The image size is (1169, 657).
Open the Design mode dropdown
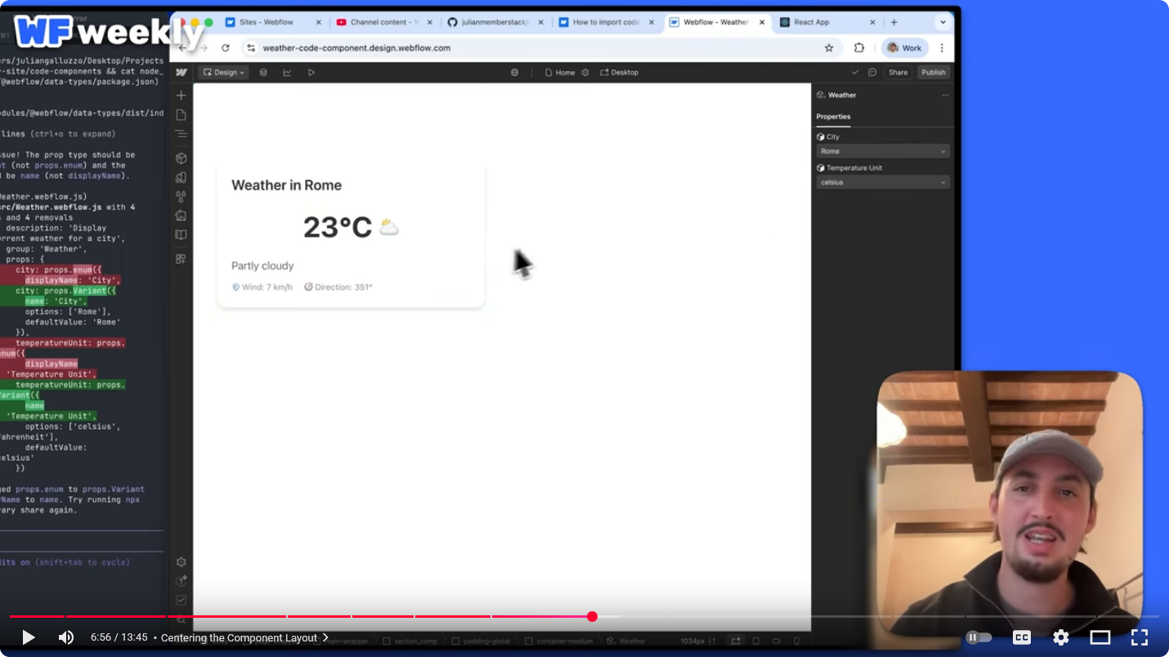pos(224,73)
